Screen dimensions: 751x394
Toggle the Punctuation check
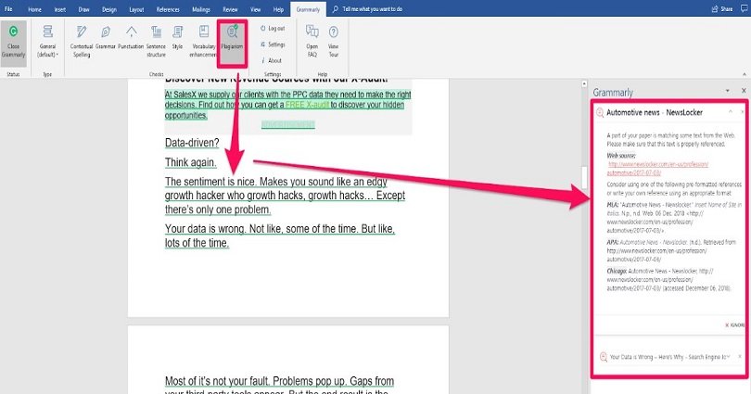click(131, 38)
